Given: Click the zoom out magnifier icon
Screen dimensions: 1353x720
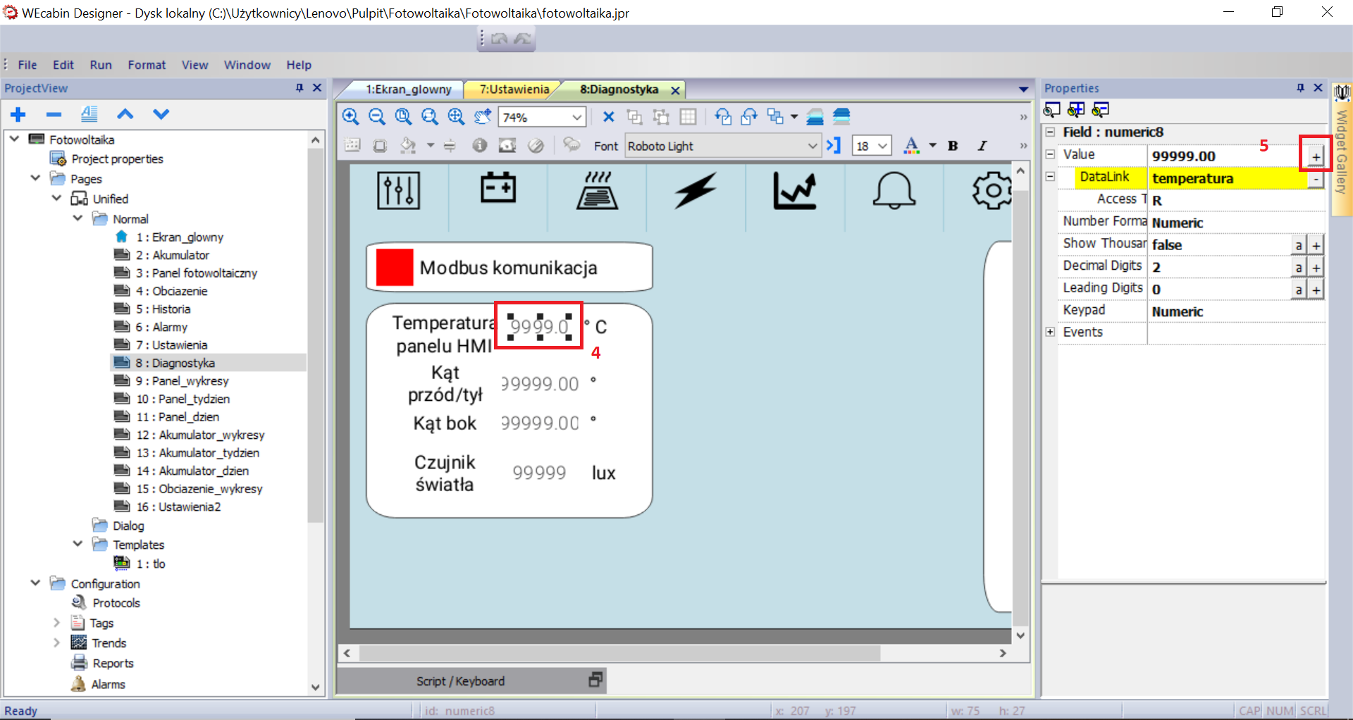Looking at the screenshot, I should [x=377, y=117].
